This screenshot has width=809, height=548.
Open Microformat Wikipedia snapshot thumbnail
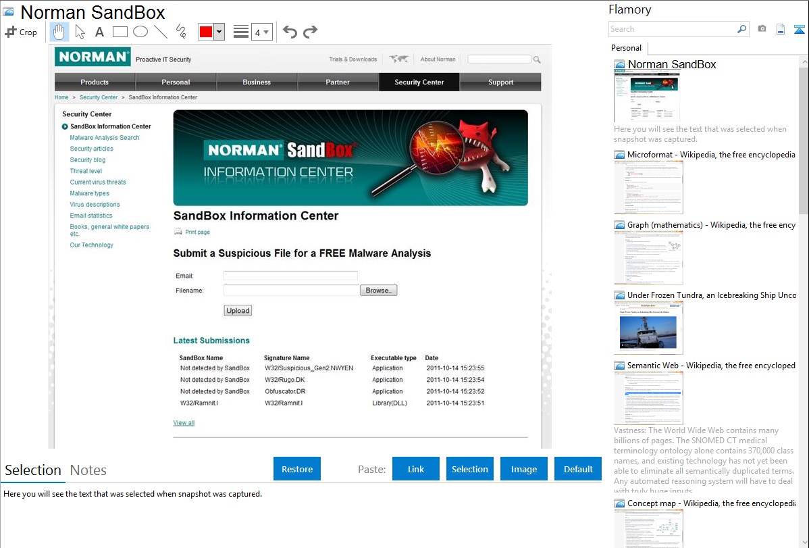pyautogui.click(x=648, y=187)
